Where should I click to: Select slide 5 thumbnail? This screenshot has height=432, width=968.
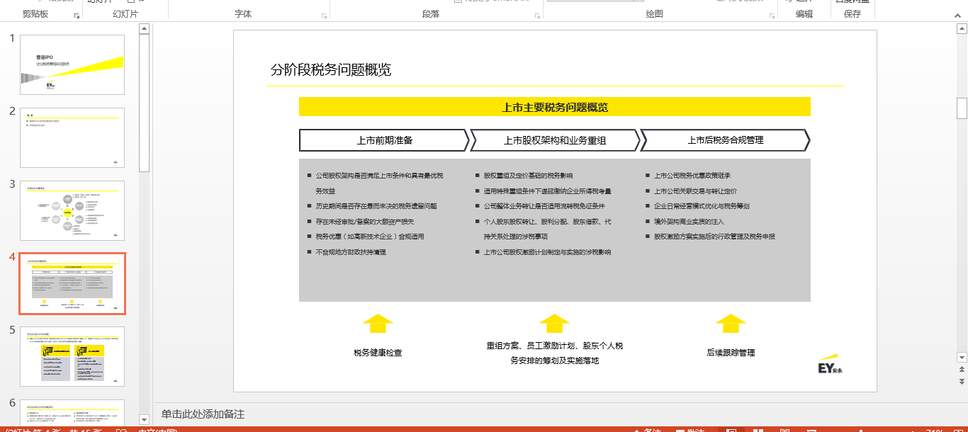(72, 356)
